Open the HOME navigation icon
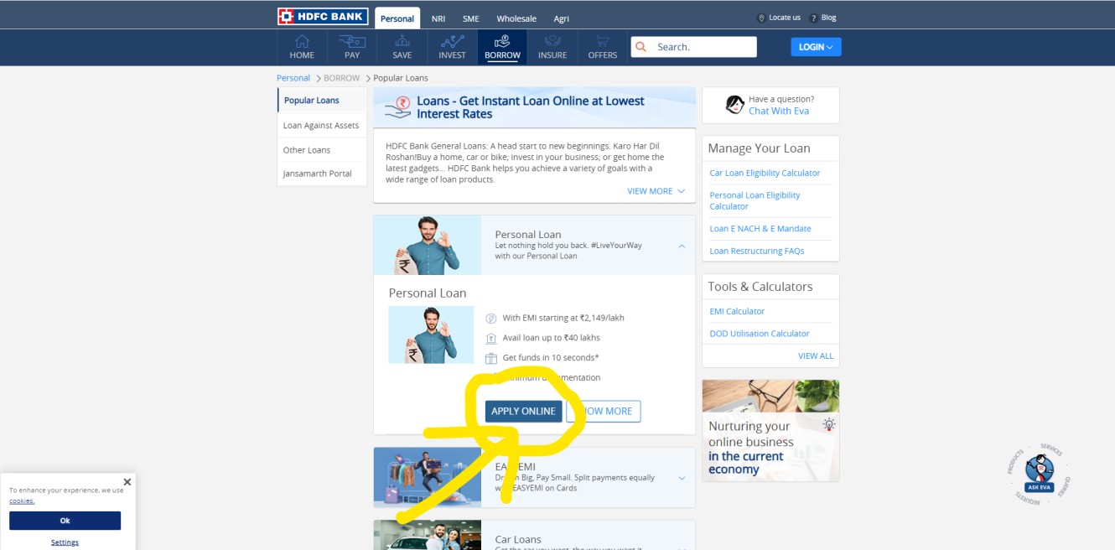1115x550 pixels. pyautogui.click(x=302, y=42)
